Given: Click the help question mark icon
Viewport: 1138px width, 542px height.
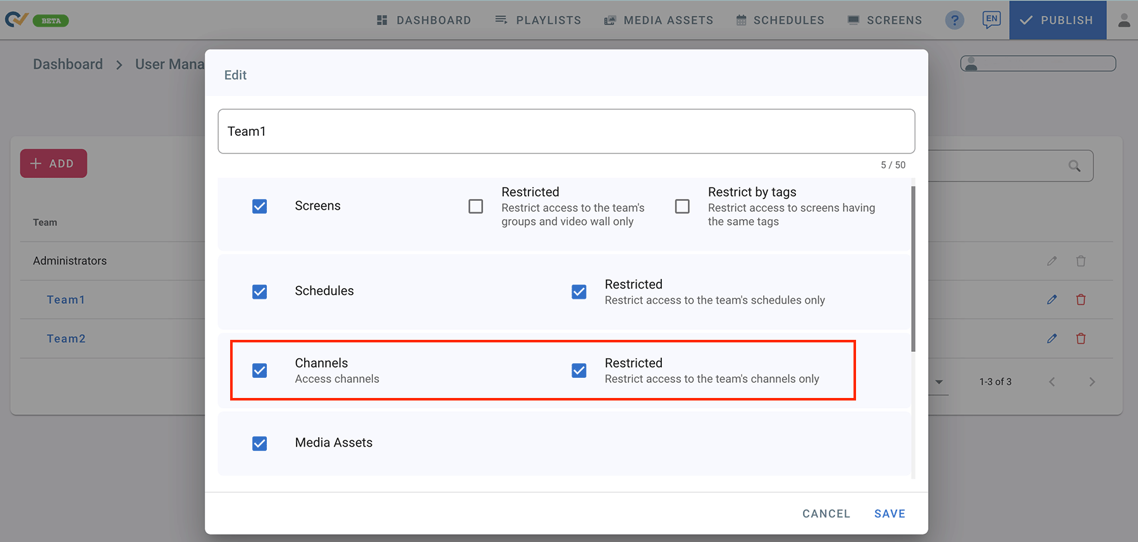Looking at the screenshot, I should 954,20.
